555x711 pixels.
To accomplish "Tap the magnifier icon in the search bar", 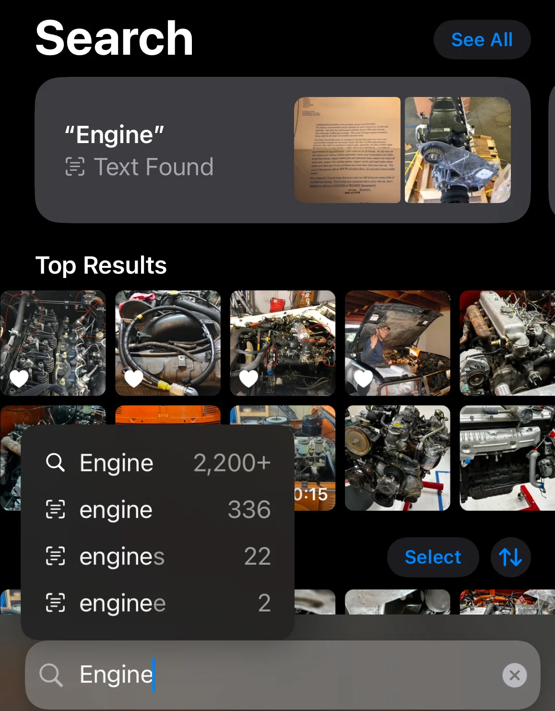I will [x=51, y=675].
